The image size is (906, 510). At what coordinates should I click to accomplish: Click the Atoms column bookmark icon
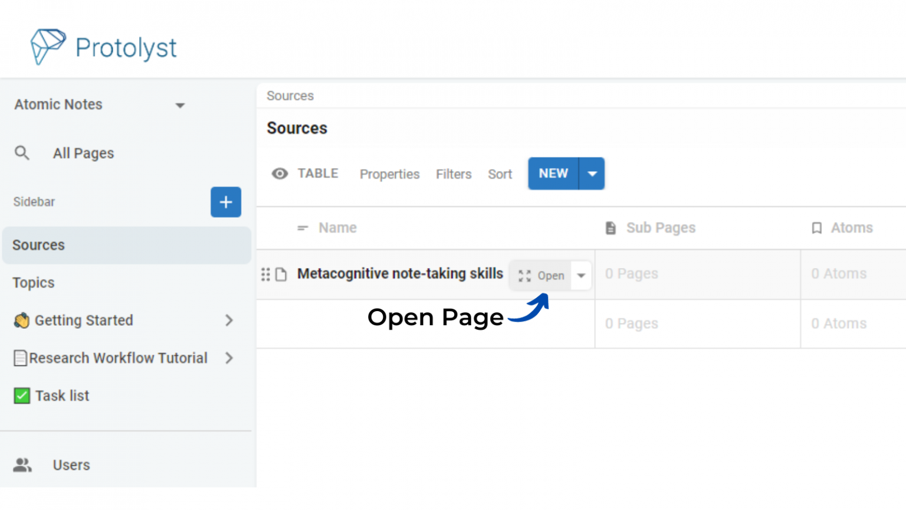[x=816, y=228]
